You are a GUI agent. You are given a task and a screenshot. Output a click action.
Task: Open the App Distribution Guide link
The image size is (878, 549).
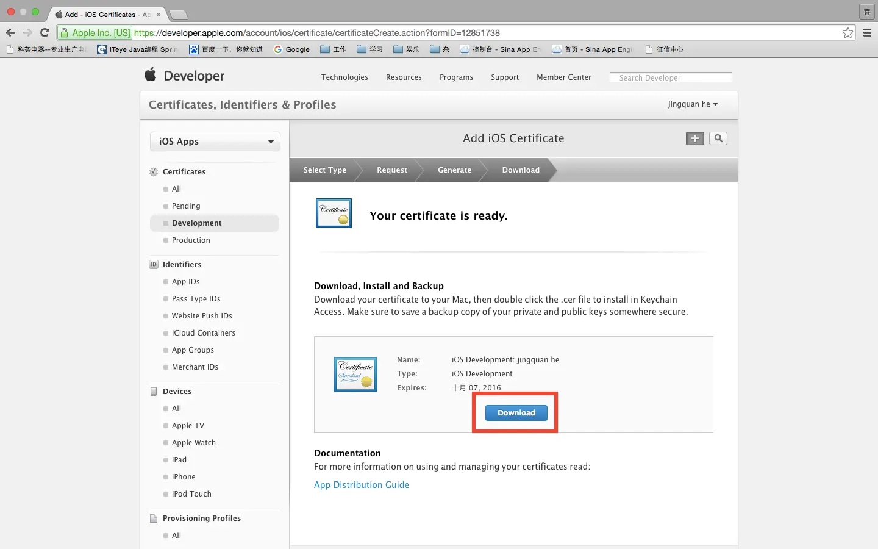(362, 485)
